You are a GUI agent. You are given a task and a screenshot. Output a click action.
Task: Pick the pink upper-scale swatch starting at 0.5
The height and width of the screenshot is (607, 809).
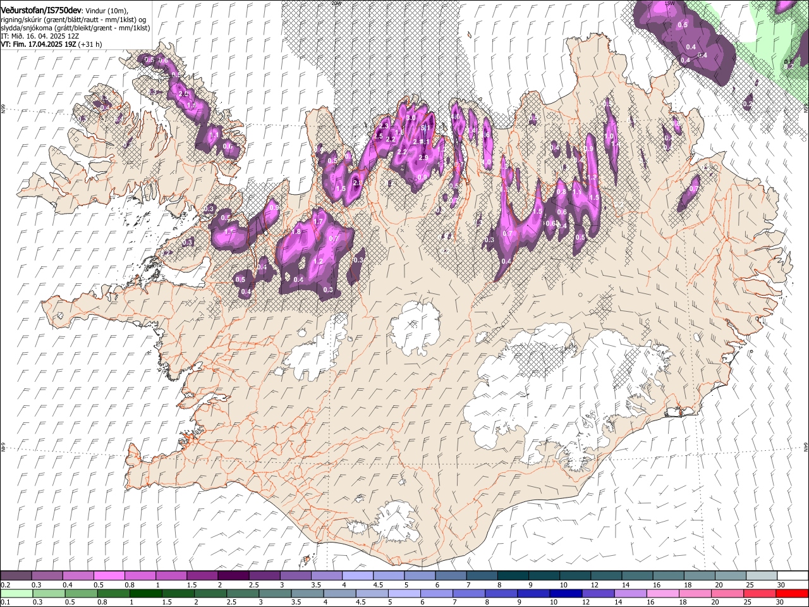(x=109, y=575)
